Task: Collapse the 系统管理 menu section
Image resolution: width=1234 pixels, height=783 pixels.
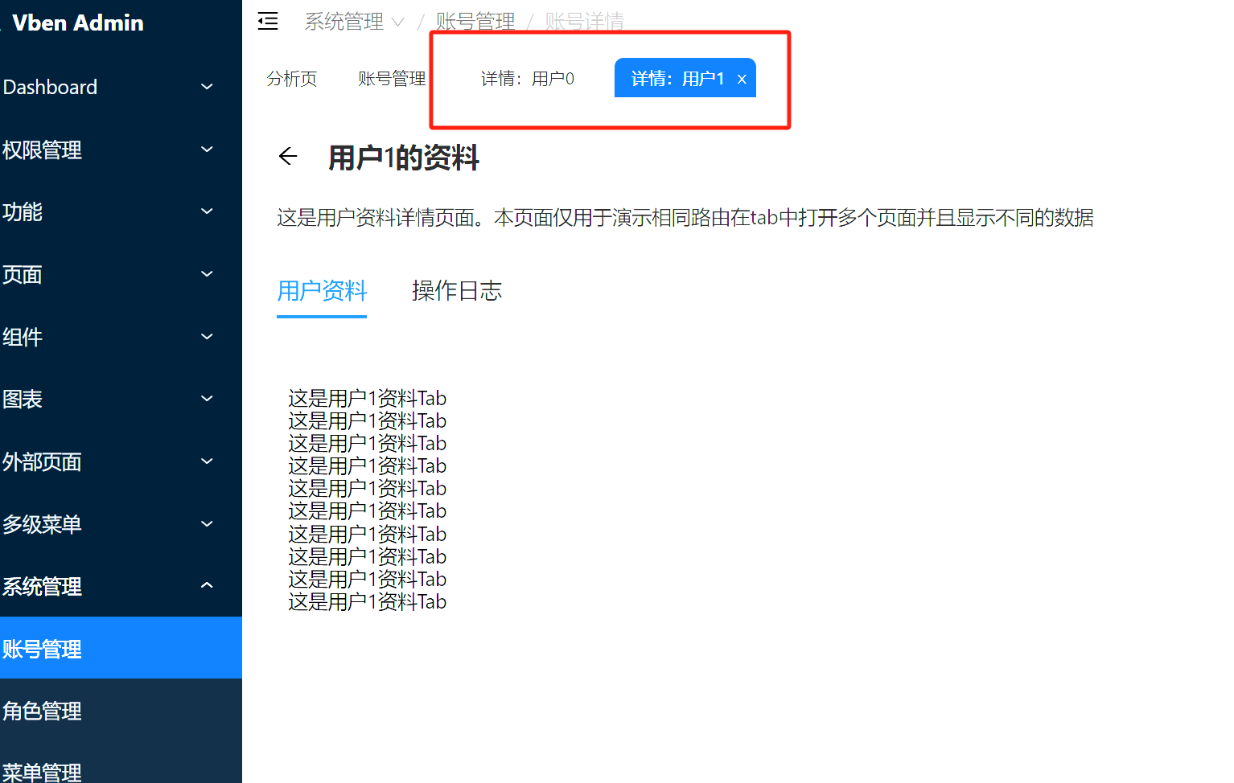Action: (42, 586)
